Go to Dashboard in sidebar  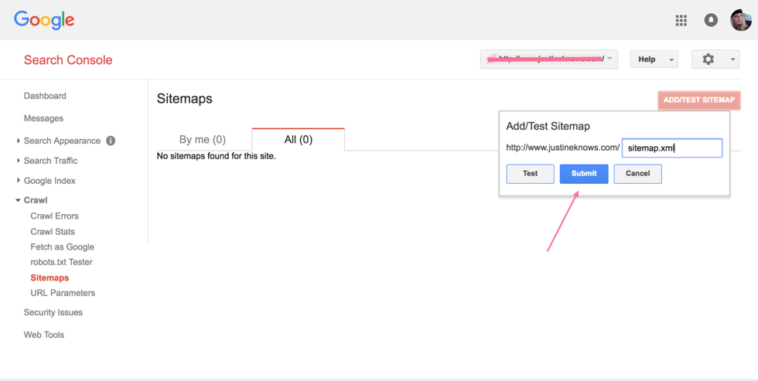[x=45, y=96]
